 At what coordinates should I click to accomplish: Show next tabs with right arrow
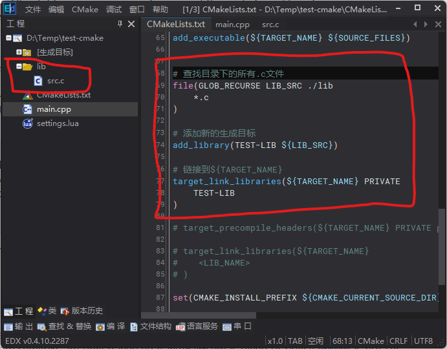(x=426, y=24)
